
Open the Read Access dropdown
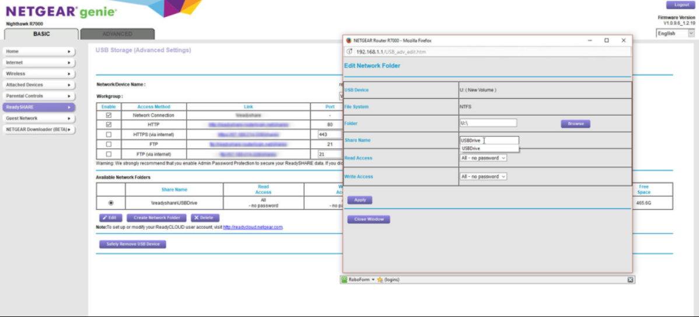coord(483,158)
